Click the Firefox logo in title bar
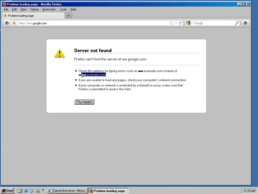 pyautogui.click(x=5, y=4)
